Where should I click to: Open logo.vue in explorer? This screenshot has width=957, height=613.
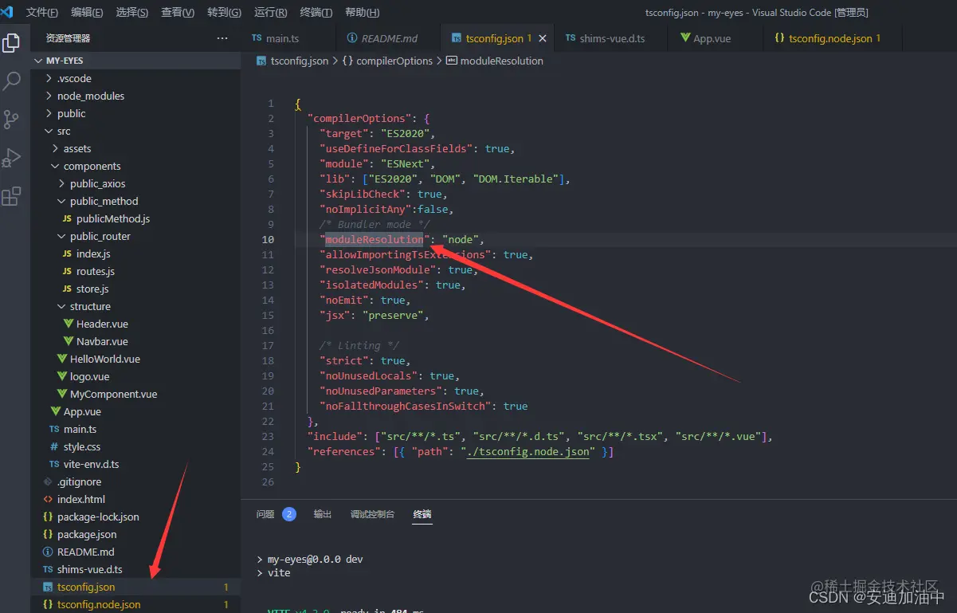click(x=135, y=376)
